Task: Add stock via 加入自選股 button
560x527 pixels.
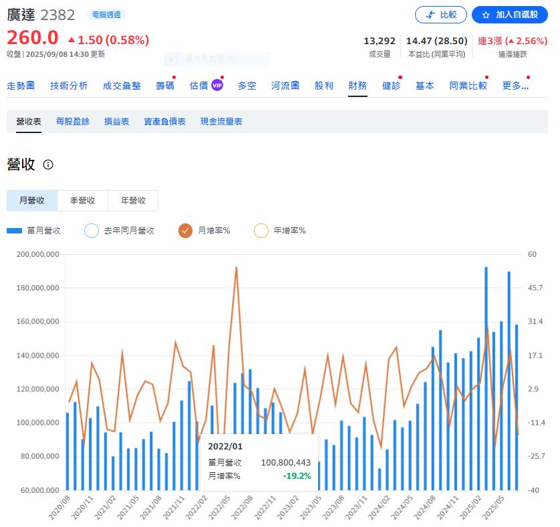Action: tap(510, 15)
